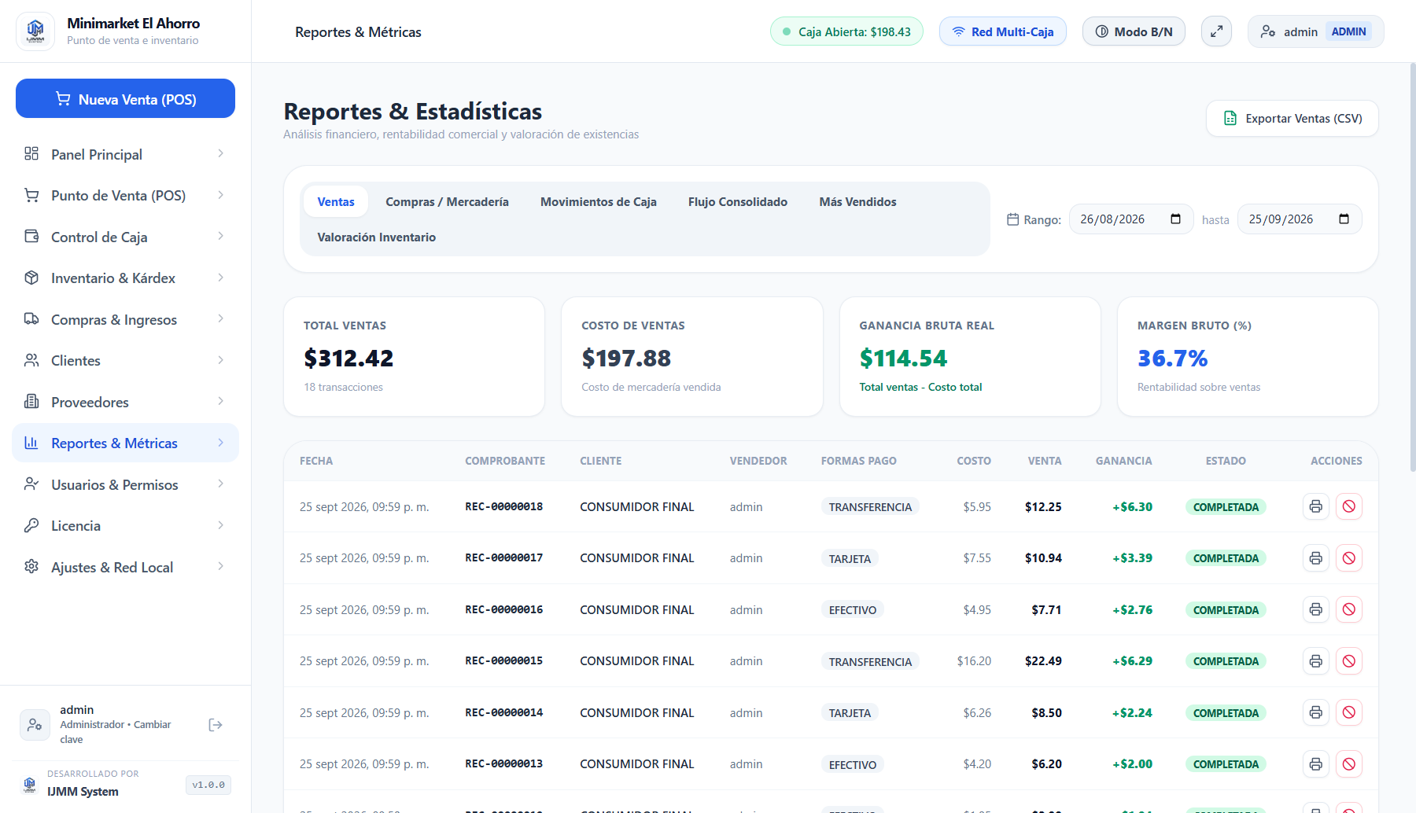
Task: Expand Ajustes & Red Local chevron
Action: coord(220,566)
